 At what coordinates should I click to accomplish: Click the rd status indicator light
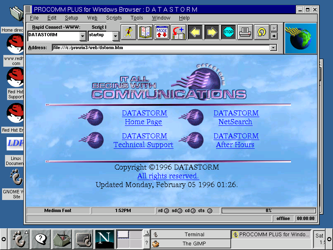pyautogui.click(x=167, y=211)
